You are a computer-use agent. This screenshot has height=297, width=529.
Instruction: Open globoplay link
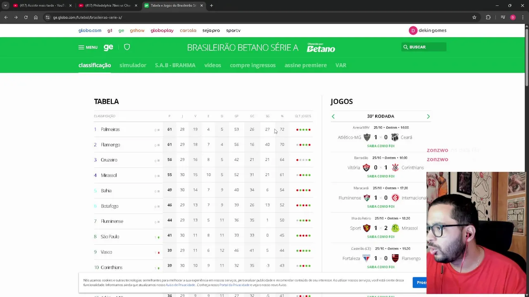pyautogui.click(x=162, y=30)
